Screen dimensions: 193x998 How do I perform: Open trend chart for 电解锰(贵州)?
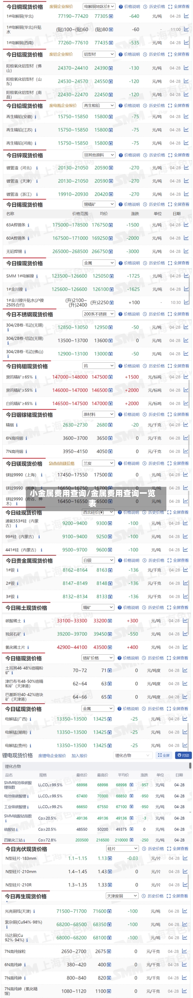pos(186,746)
